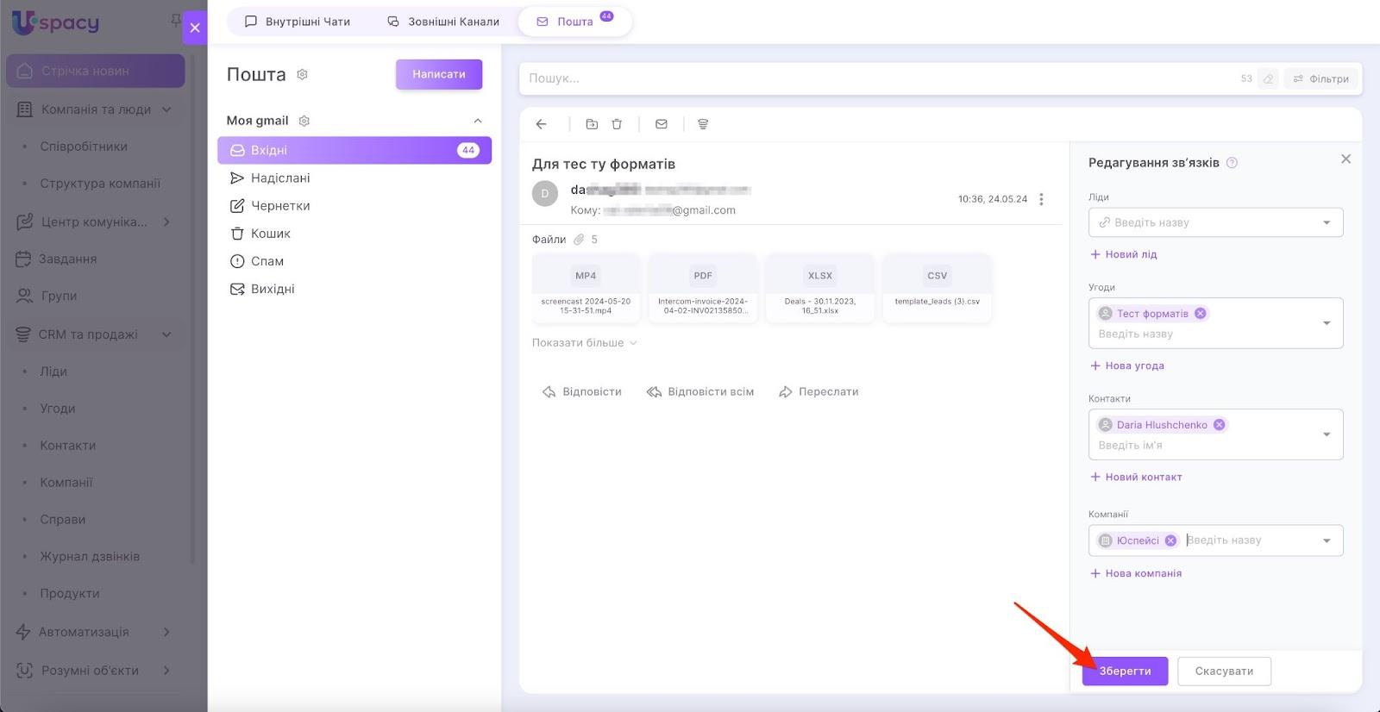1380x712 pixels.
Task: Open the PDF Intercom invoice attachment
Action: pyautogui.click(x=703, y=289)
